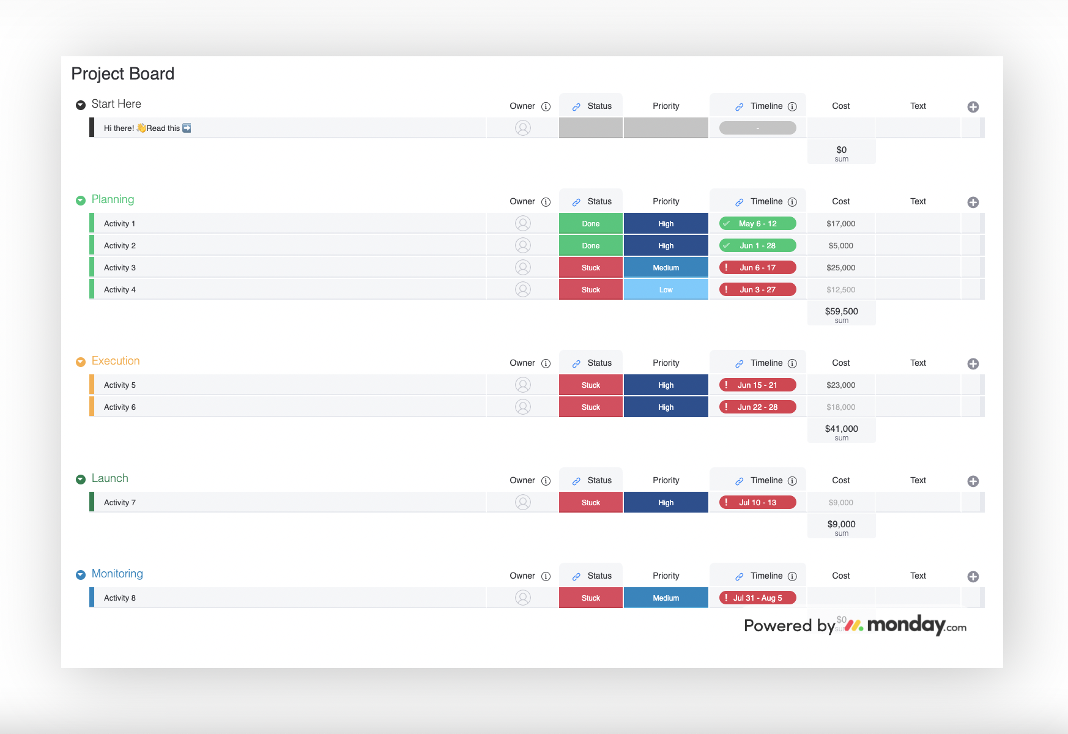Click the owner avatar for Activity 8
This screenshot has width=1068, height=734.
coord(522,598)
